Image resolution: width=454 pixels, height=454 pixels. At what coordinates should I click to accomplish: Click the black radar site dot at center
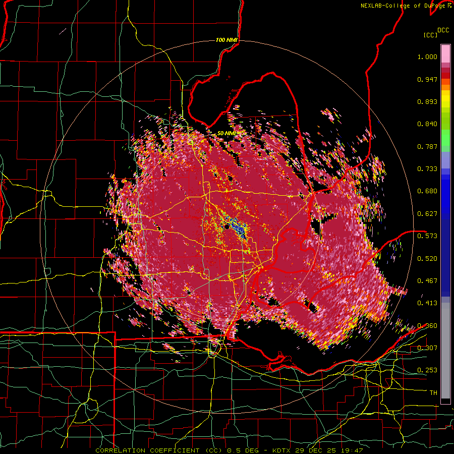227,227
